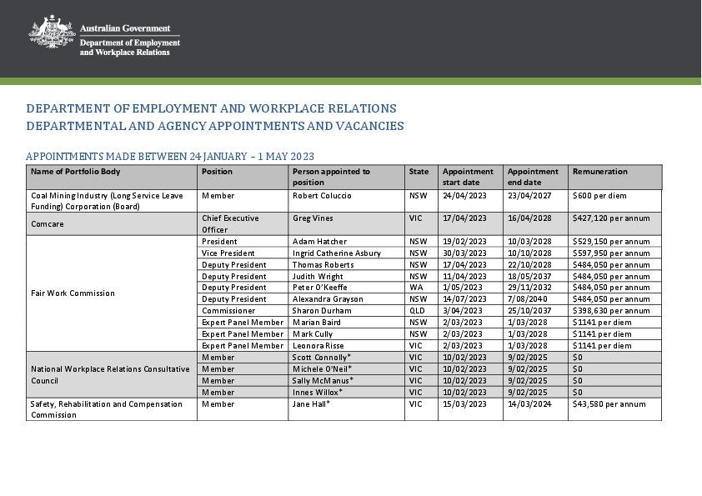Click the Australian Government coat of arms logo
The image size is (702, 496).
click(52, 32)
